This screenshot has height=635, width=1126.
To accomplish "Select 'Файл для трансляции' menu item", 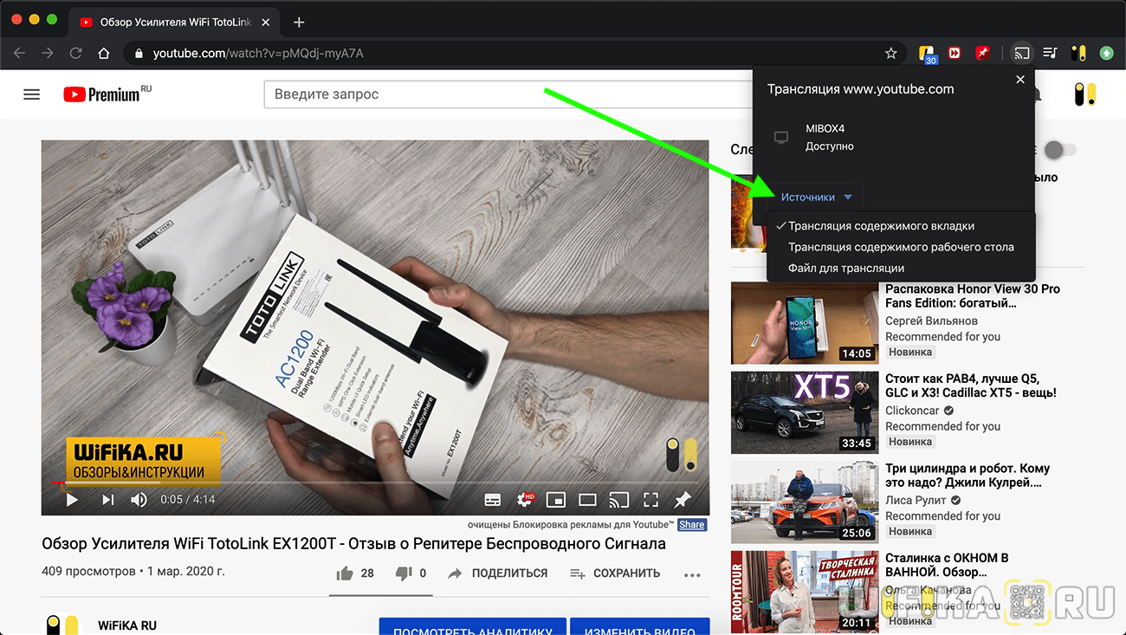I will [845, 269].
